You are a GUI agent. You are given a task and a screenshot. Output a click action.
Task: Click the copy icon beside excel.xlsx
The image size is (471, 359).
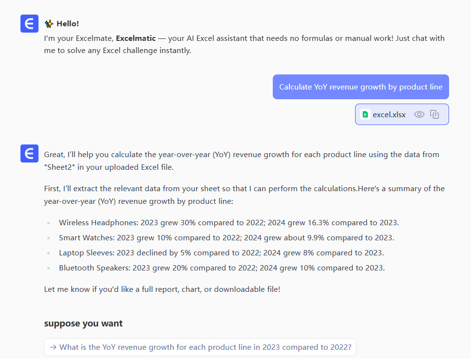[435, 114]
